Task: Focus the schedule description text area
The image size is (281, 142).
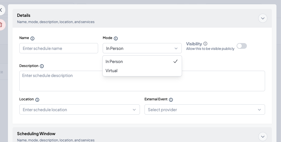Action: coord(142,81)
